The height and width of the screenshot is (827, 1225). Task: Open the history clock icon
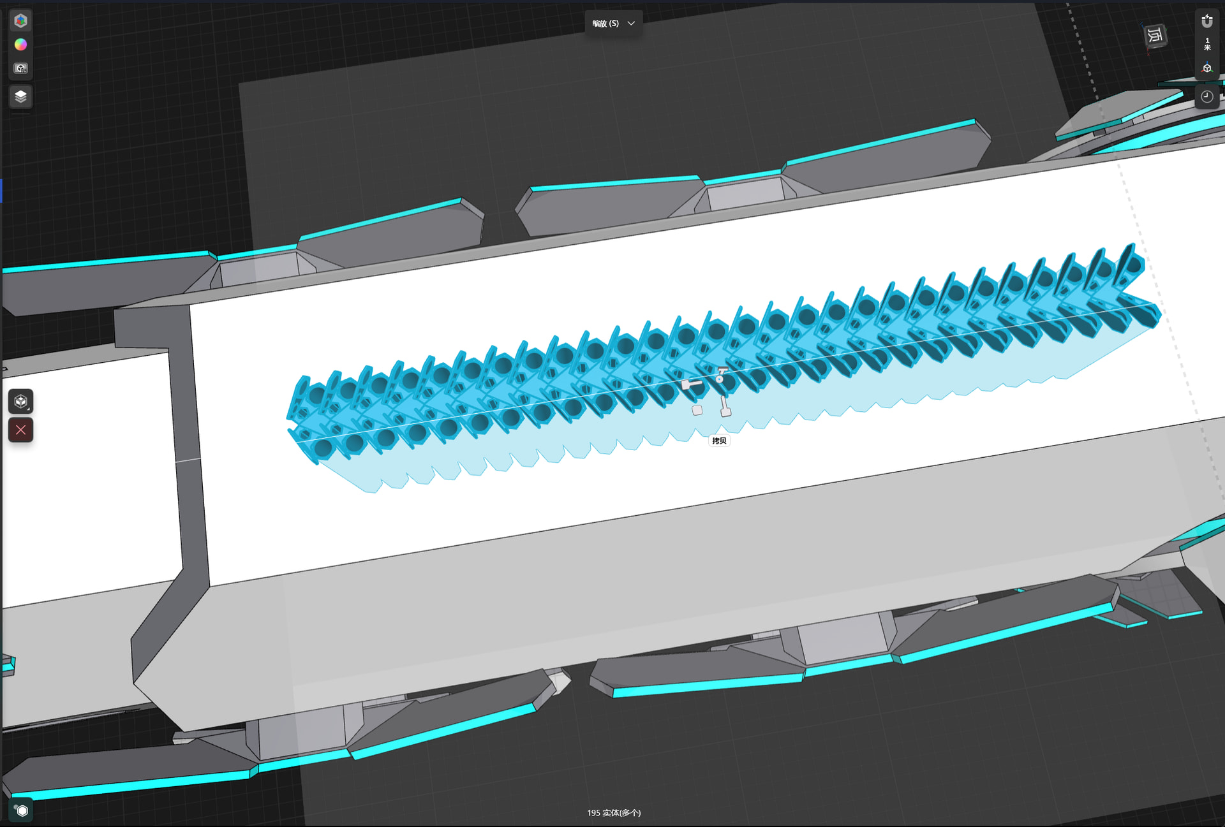(1206, 97)
